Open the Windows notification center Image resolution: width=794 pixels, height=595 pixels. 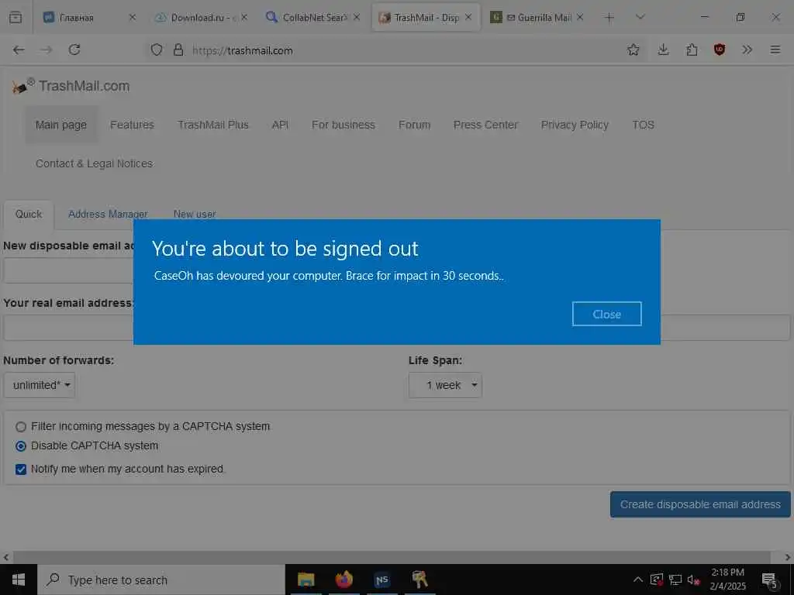click(770, 581)
